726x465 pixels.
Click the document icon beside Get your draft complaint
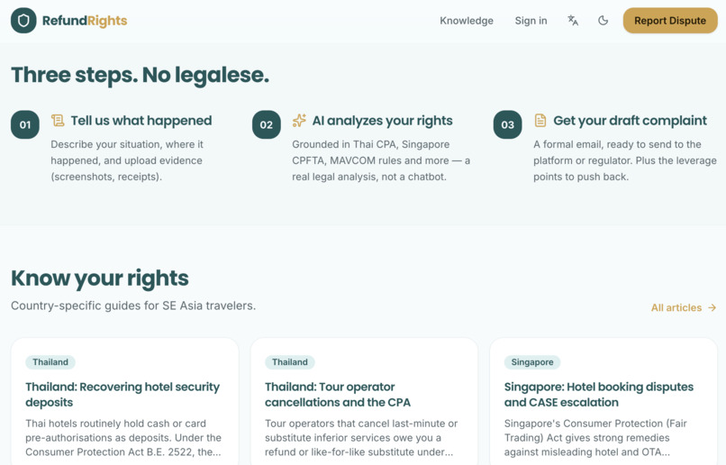pyautogui.click(x=540, y=121)
